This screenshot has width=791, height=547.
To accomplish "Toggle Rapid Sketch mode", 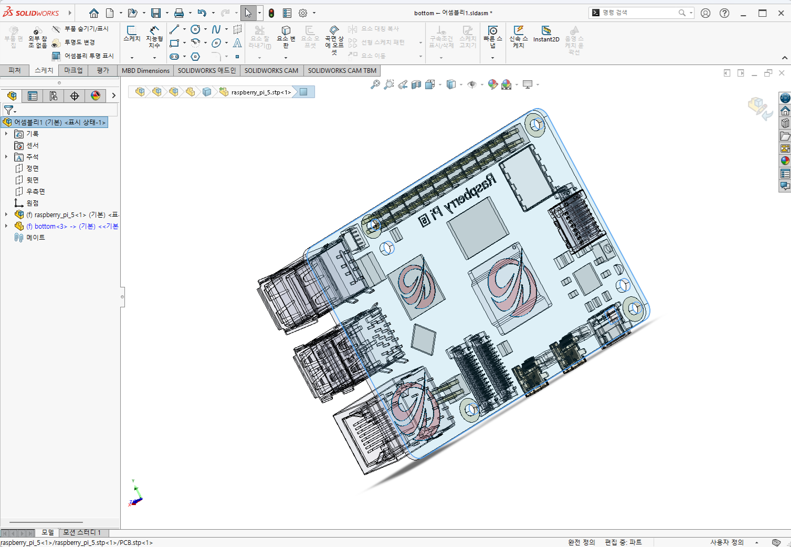I will point(519,37).
